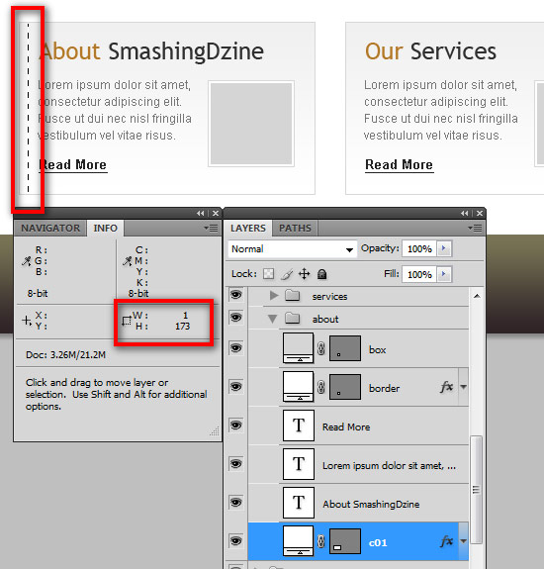
Task: Hide the services group layer
Action: [x=236, y=294]
